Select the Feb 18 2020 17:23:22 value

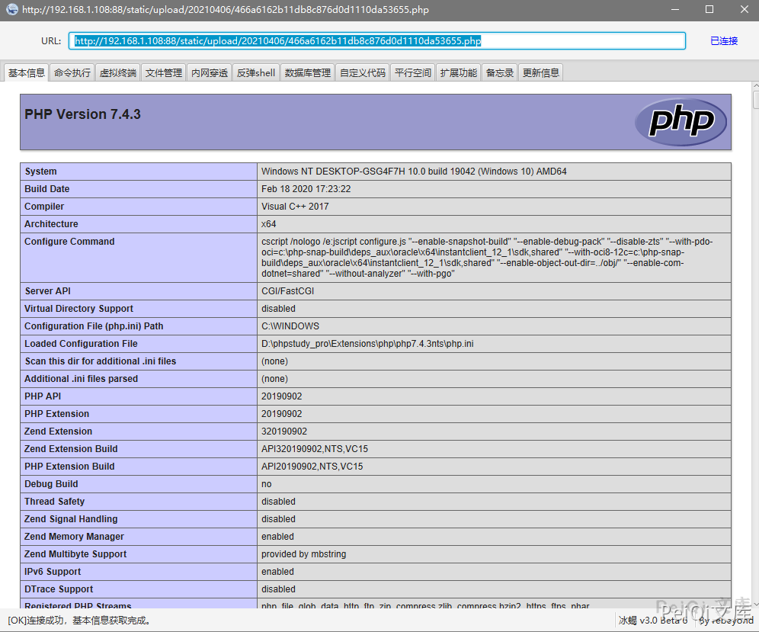click(x=306, y=189)
